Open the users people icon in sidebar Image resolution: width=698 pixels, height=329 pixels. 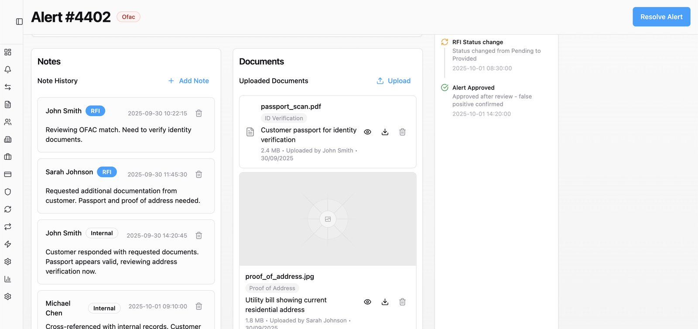tap(8, 122)
